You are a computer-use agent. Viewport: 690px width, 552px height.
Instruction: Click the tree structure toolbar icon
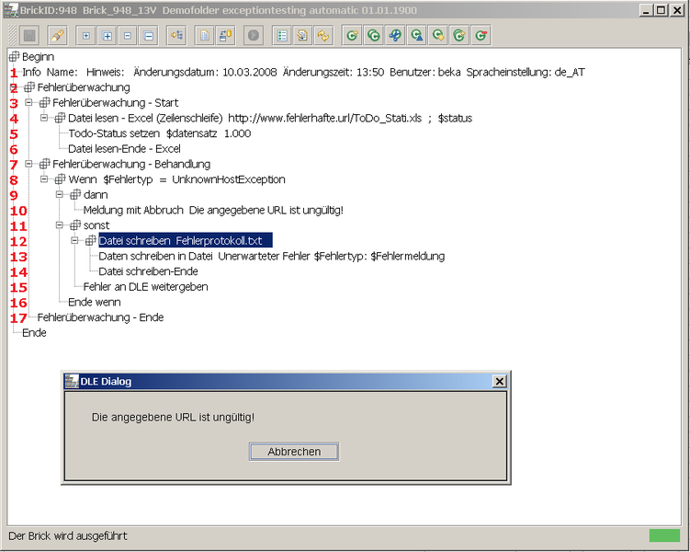click(x=176, y=36)
